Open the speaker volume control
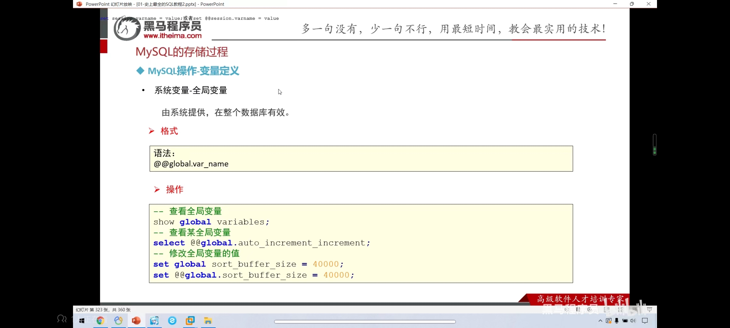This screenshot has width=730, height=328. 633,321
